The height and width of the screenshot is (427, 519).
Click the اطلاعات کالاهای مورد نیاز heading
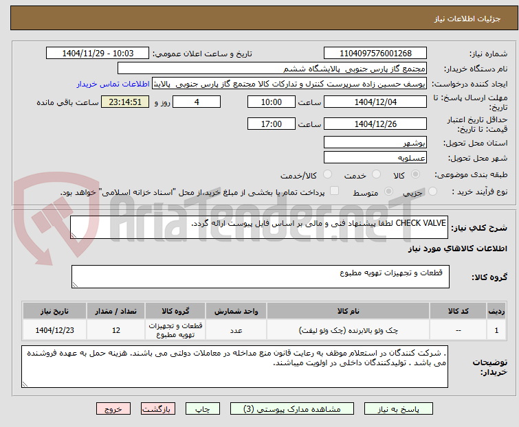pos(457,249)
